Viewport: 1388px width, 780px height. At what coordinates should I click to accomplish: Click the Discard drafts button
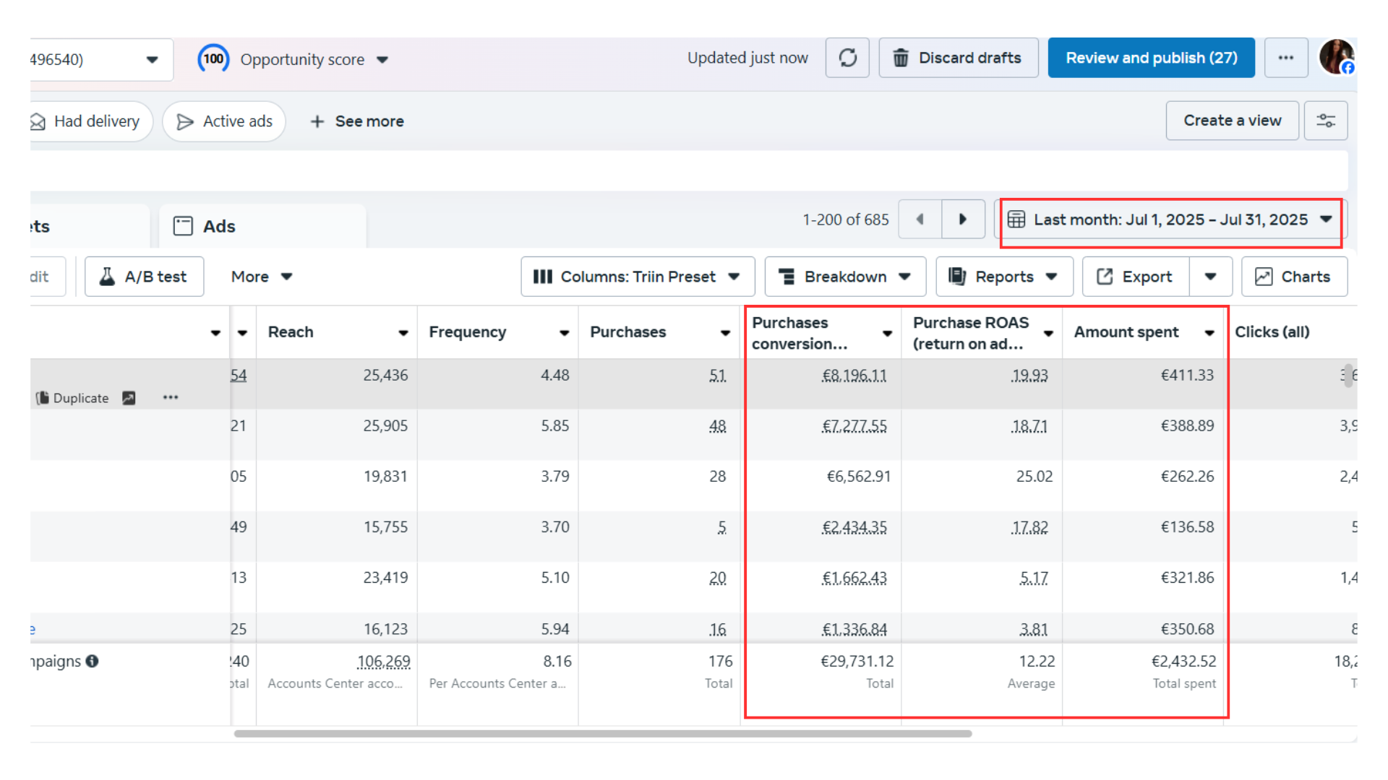958,58
